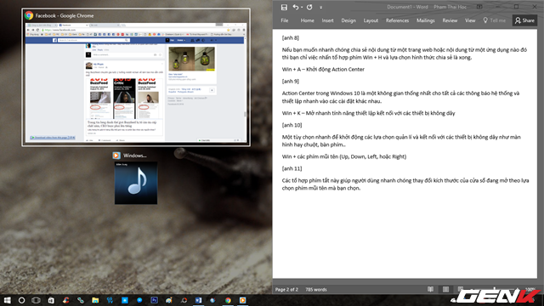Open the Mailings ribbon tab

click(x=425, y=20)
